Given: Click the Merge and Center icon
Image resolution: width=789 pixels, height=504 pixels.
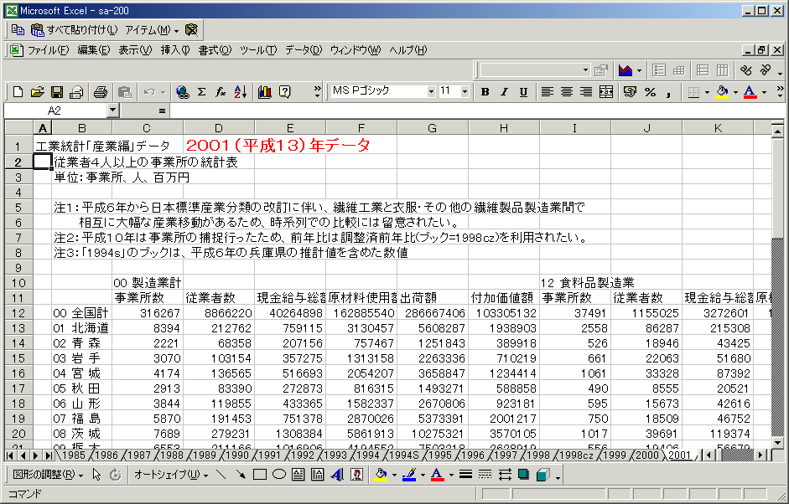Looking at the screenshot, I should (x=605, y=92).
